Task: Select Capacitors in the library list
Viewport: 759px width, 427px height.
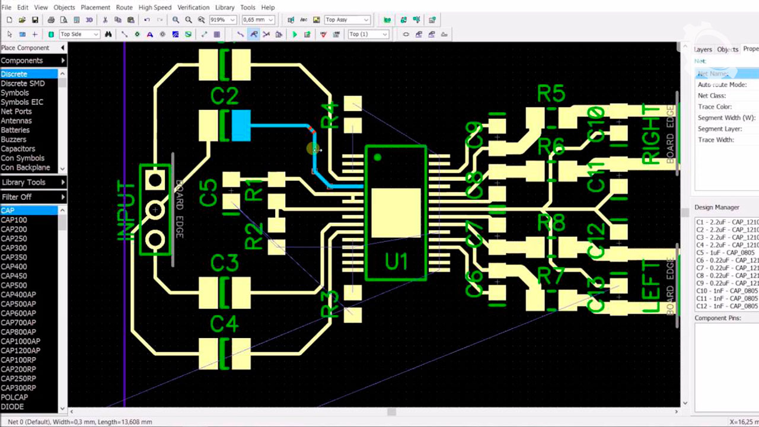Action: click(18, 149)
